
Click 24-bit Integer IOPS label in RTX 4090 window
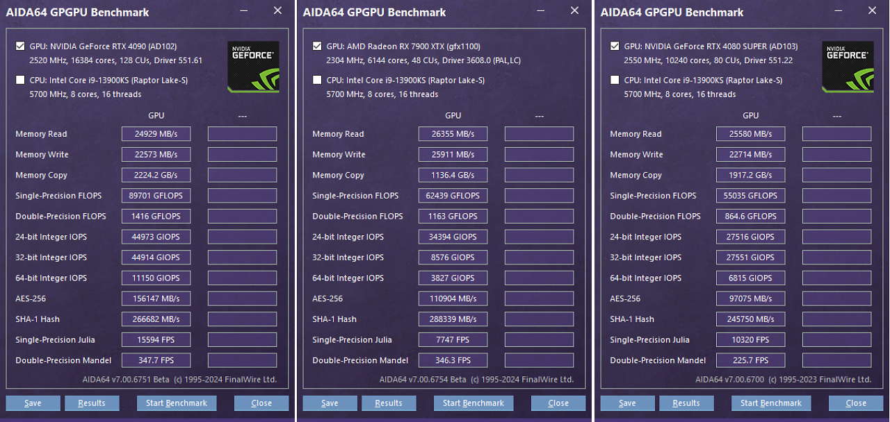(x=51, y=237)
